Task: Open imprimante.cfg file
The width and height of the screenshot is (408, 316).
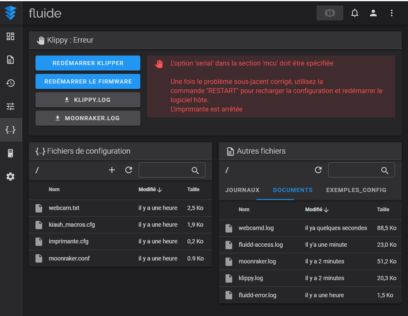Action: (68, 241)
